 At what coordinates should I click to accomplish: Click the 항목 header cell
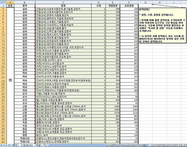click(x=25, y=6)
